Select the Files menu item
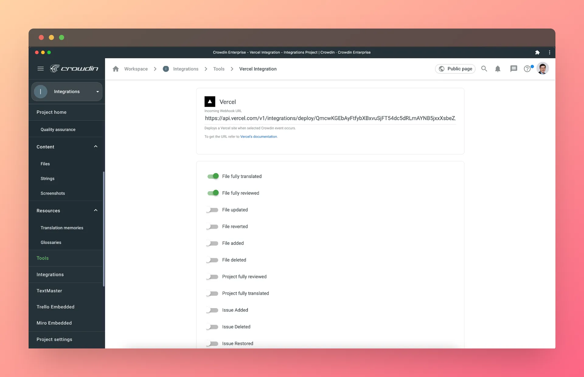This screenshot has width=584, height=377. click(x=45, y=163)
